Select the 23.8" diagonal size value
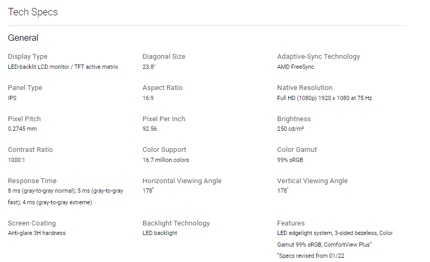The height and width of the screenshot is (262, 430). pyautogui.click(x=149, y=67)
